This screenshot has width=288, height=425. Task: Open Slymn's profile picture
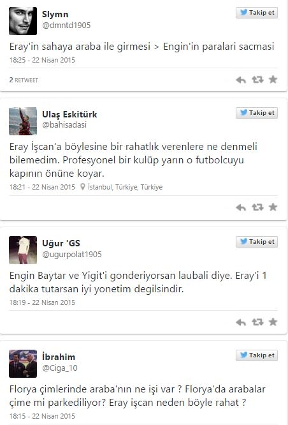coord(23,21)
